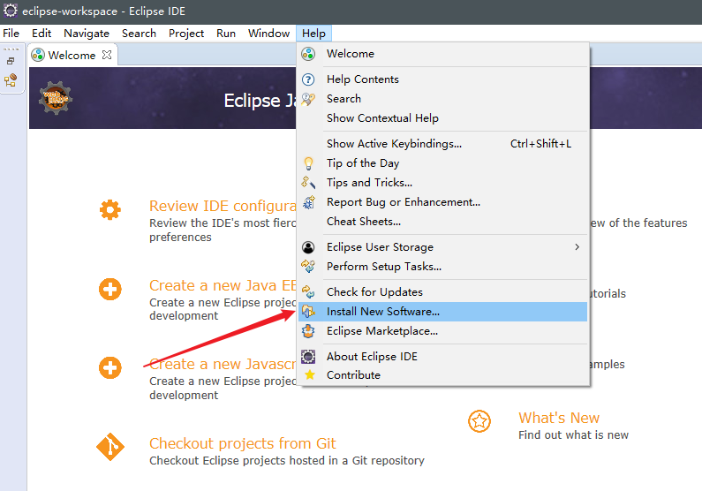Click the Help Contents question mark icon
Viewport: 702px width, 491px height.
click(x=308, y=79)
